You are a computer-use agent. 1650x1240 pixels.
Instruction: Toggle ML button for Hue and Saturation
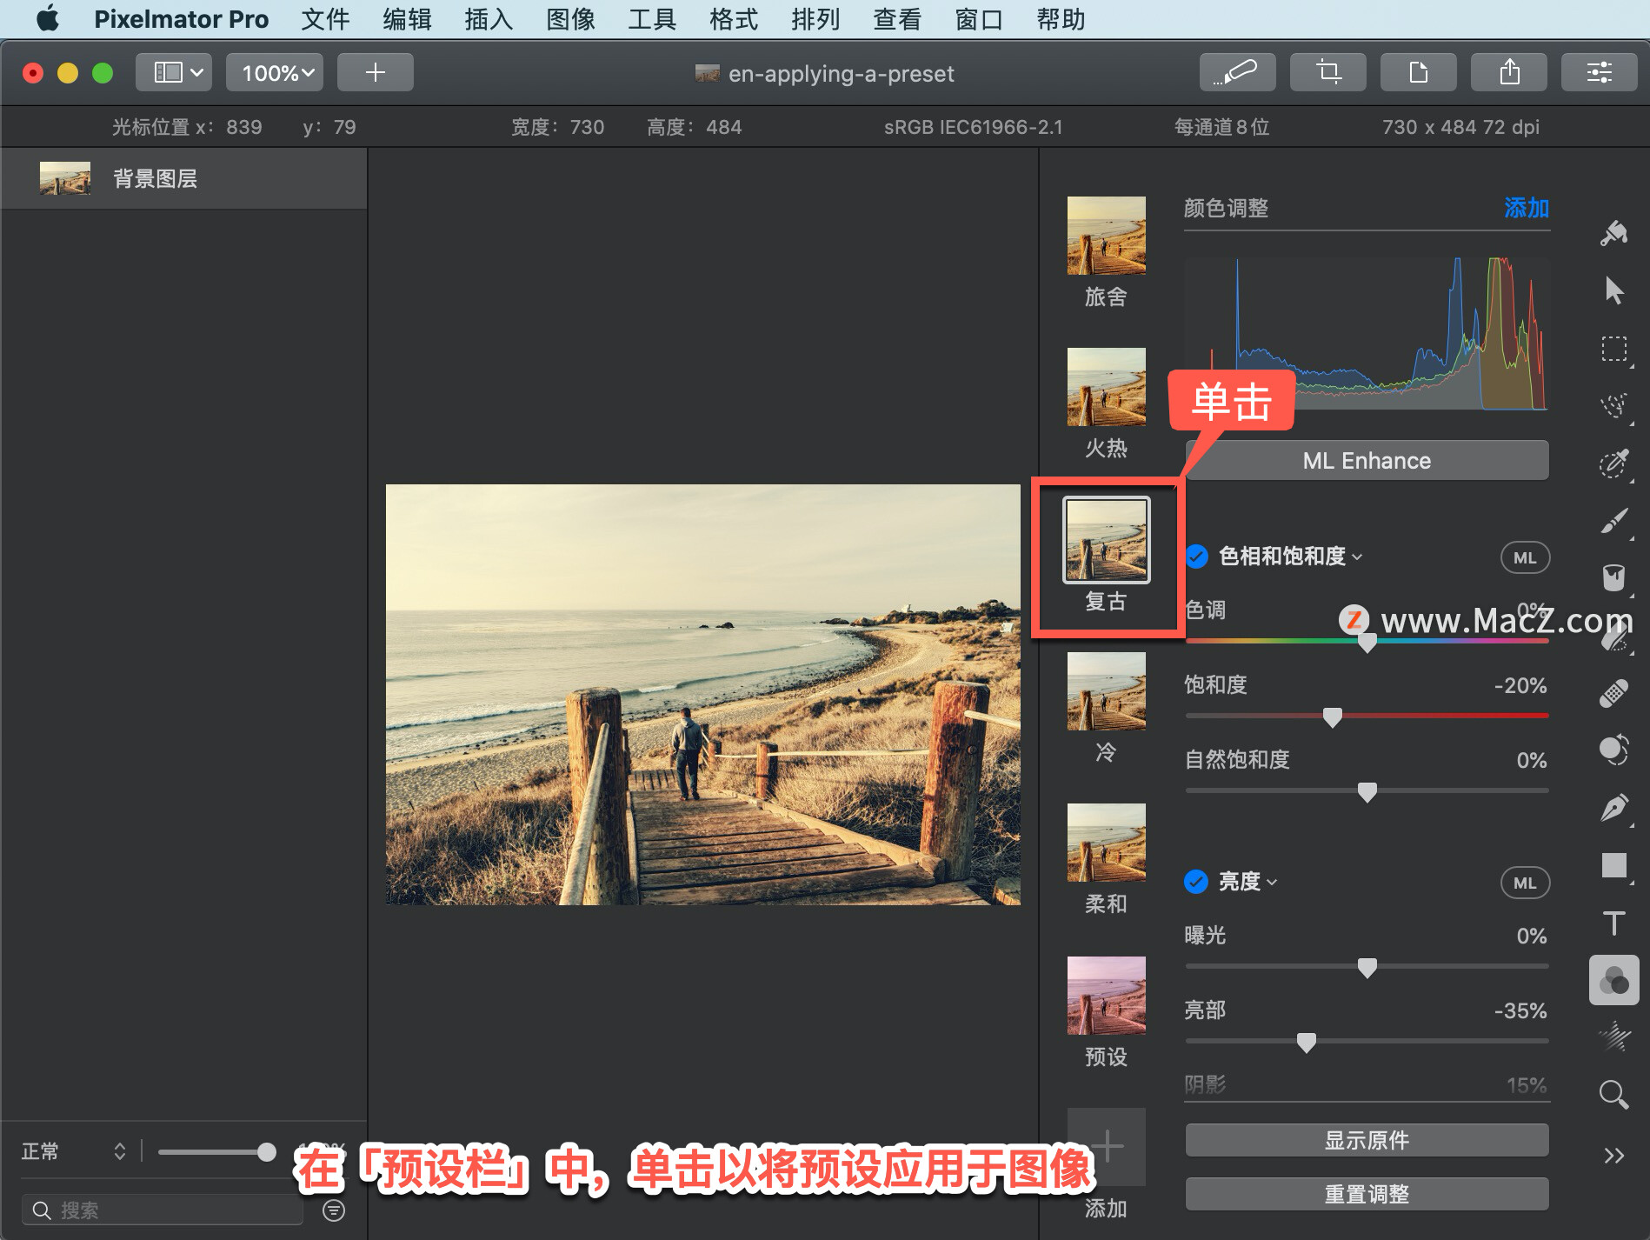(1525, 557)
